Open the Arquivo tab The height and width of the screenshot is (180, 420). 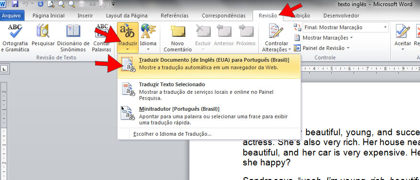(11, 16)
